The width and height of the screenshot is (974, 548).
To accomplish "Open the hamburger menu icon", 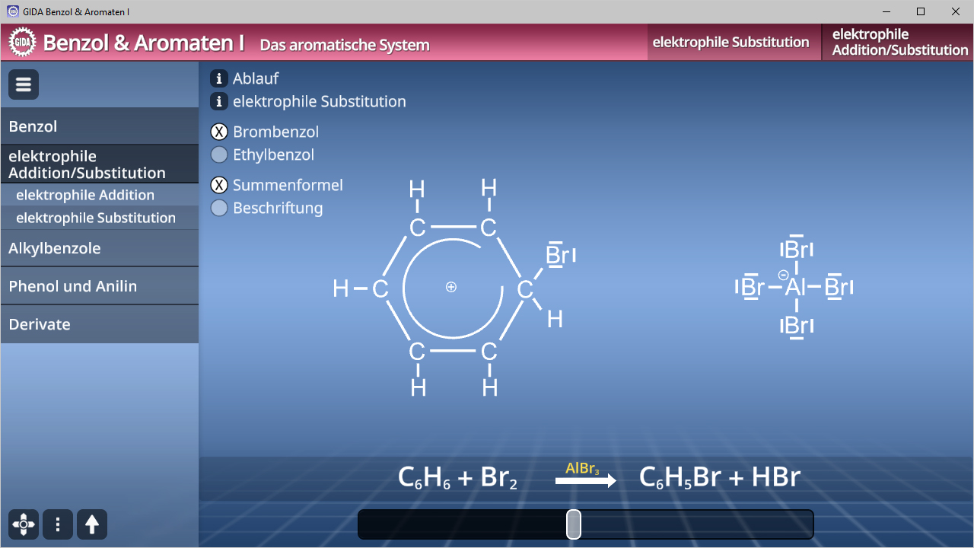I will tap(24, 84).
